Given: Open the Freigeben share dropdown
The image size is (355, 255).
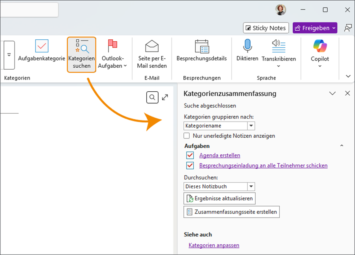Looking at the screenshot, I should (x=334, y=28).
